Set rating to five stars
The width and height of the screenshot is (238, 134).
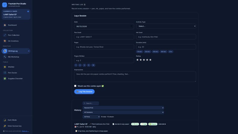pyautogui.click(x=150, y=60)
